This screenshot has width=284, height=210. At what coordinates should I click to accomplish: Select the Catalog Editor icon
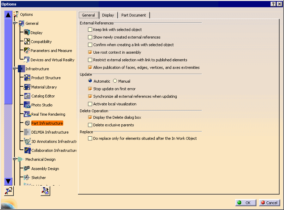pyautogui.click(x=27, y=96)
